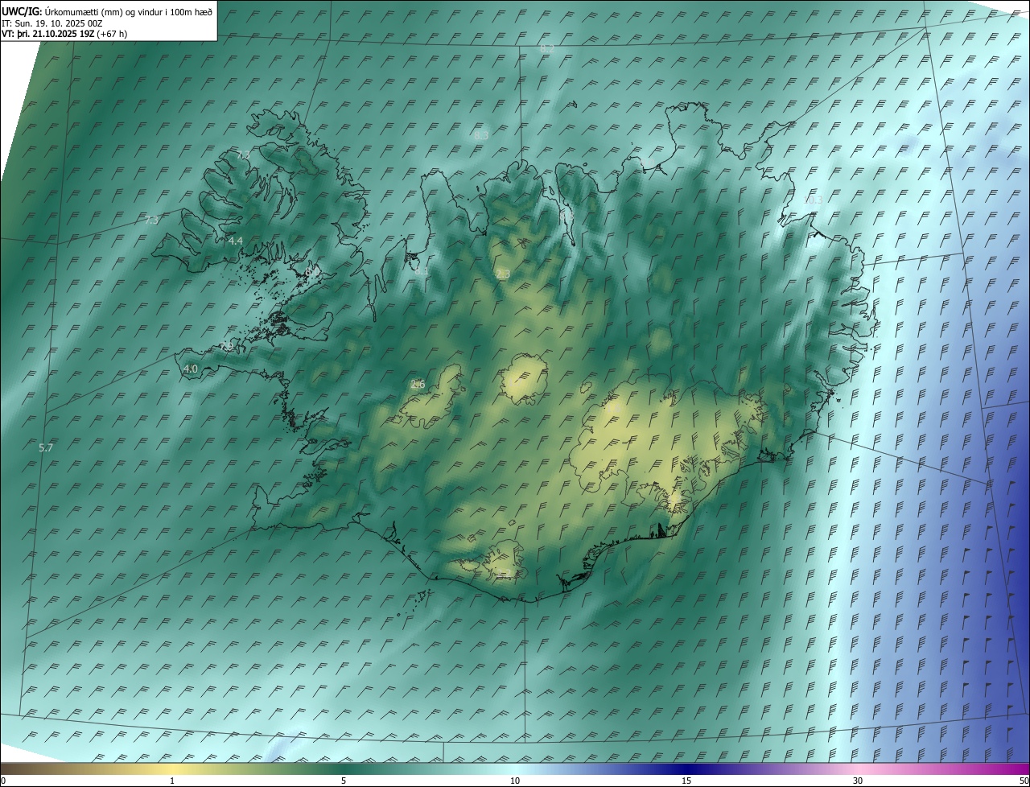Click the 15 tick label on the color scale
Screen dimensions: 1030x787
(x=686, y=781)
